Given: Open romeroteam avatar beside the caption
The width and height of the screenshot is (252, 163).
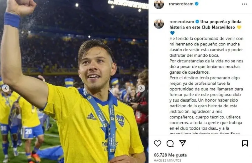Looking at the screenshot, I should [x=159, y=24].
